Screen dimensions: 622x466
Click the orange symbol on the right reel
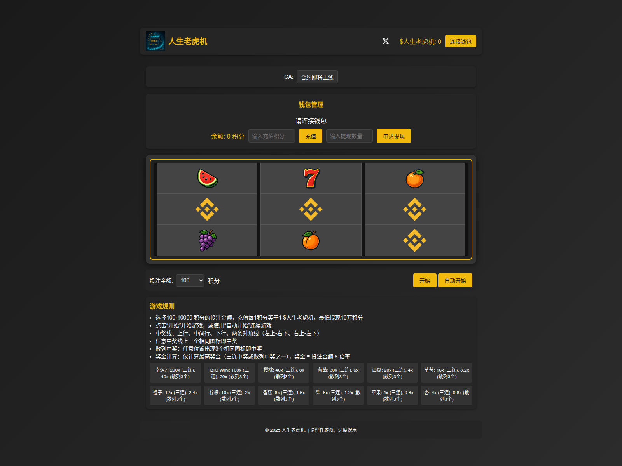click(415, 178)
